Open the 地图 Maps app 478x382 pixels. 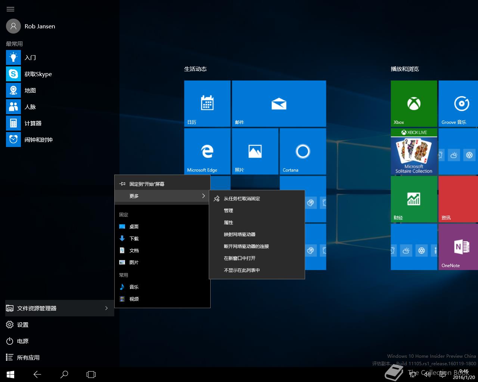(60, 90)
